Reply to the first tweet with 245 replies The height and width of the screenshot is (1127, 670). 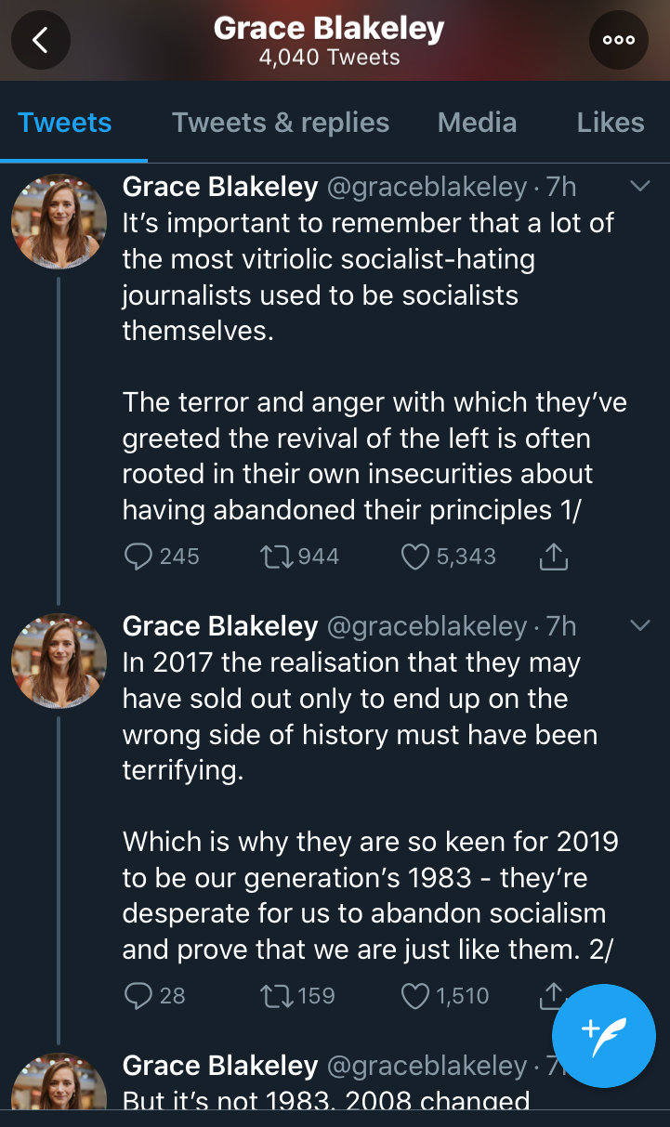(138, 557)
